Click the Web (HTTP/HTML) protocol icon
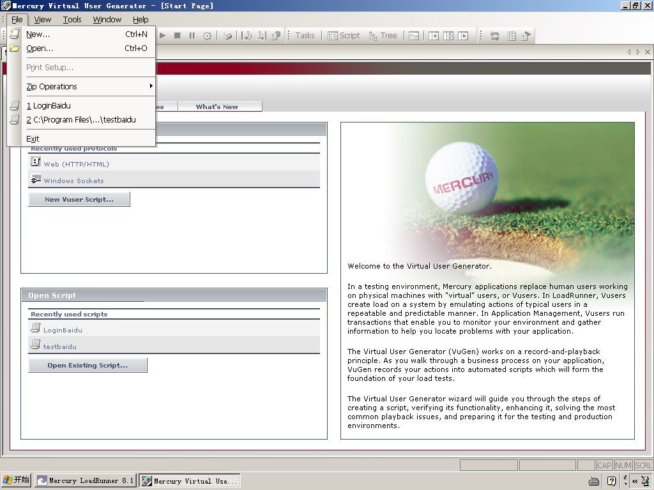The width and height of the screenshot is (654, 490). click(x=36, y=161)
